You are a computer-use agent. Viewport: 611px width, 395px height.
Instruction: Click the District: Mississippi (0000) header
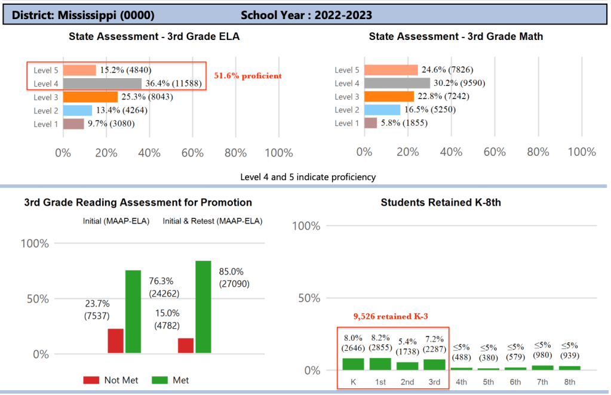[83, 15]
